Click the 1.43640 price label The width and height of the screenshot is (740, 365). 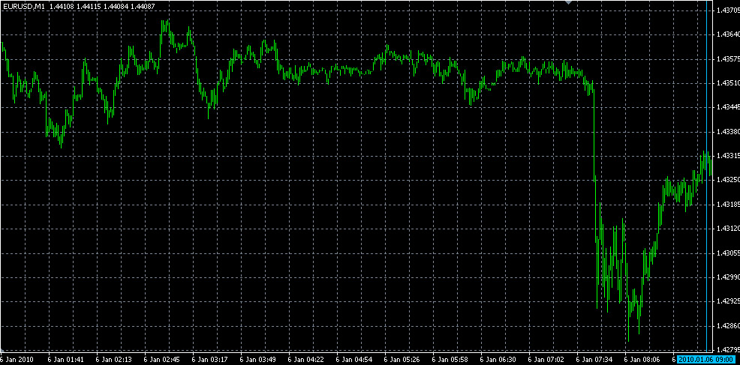click(x=727, y=34)
